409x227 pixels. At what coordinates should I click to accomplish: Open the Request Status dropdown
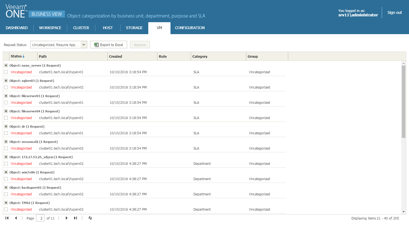pyautogui.click(x=84, y=45)
